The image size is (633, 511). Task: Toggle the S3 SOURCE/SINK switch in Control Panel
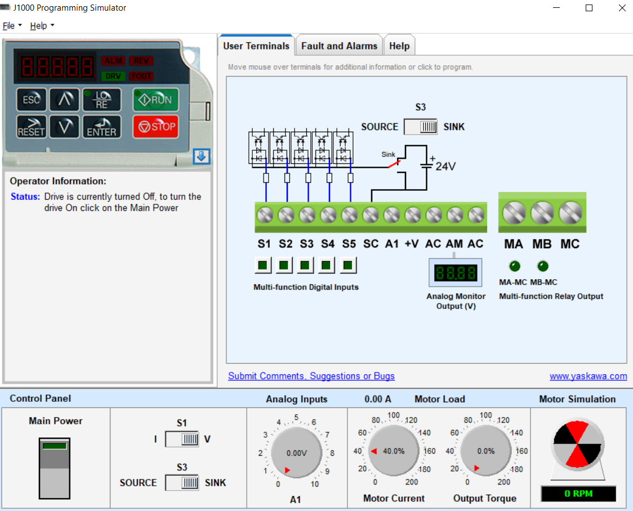point(182,483)
